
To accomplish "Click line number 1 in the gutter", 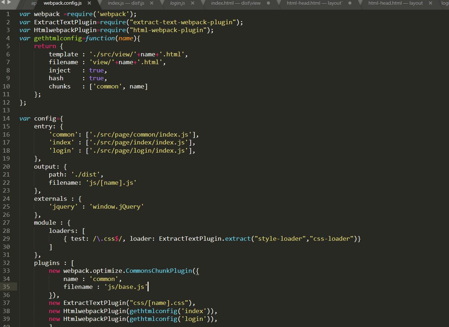I will tap(8, 14).
